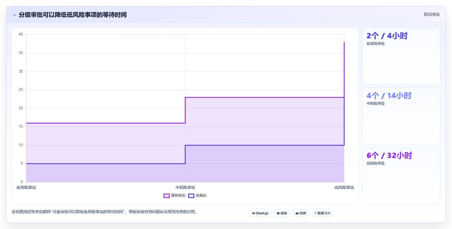Click the y-axis tick label 0
The width and height of the screenshot is (452, 229).
pos(22,182)
